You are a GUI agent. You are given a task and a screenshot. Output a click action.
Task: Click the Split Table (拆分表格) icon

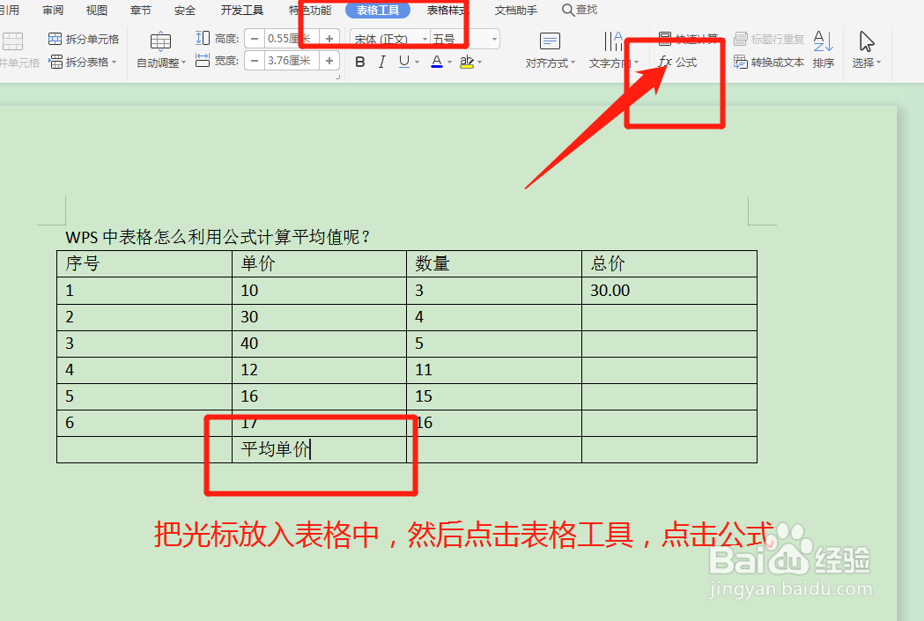(55, 62)
